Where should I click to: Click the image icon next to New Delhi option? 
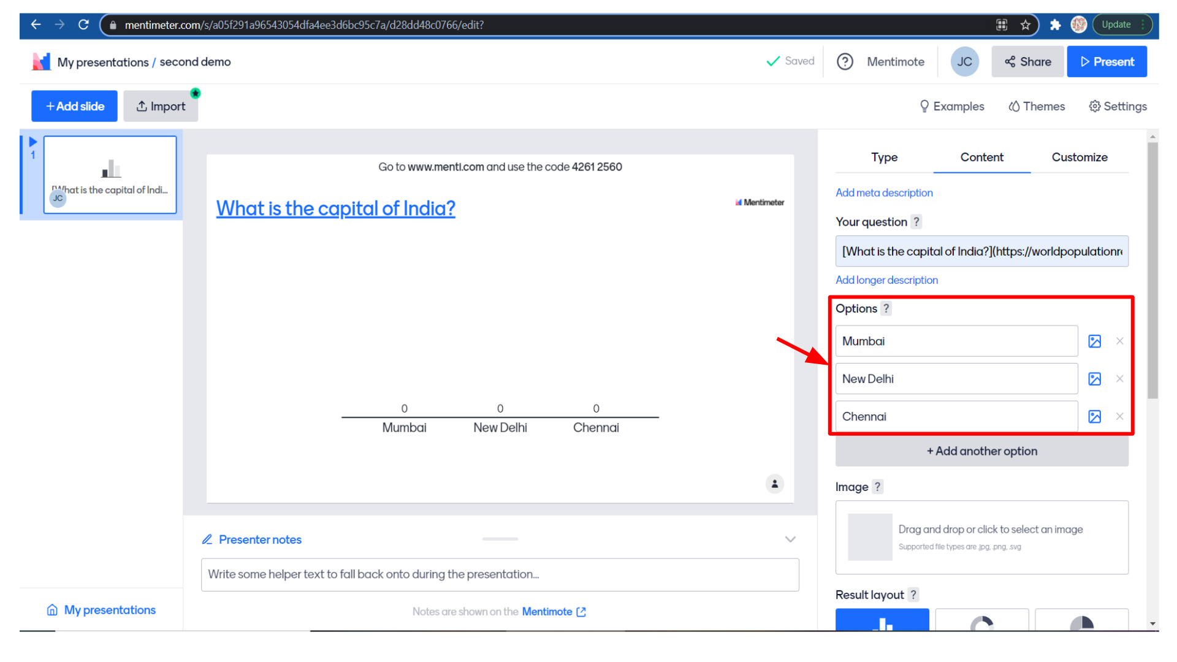1094,379
